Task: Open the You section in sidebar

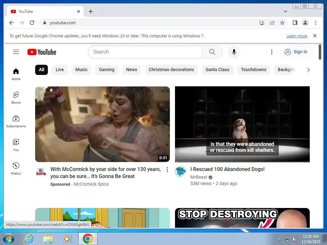Action: coord(16,145)
